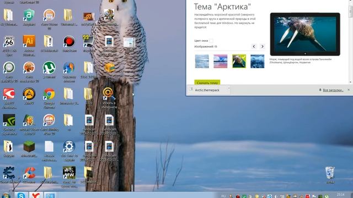
Task: Open the yellow box archive icon
Action: pyautogui.click(x=109, y=68)
